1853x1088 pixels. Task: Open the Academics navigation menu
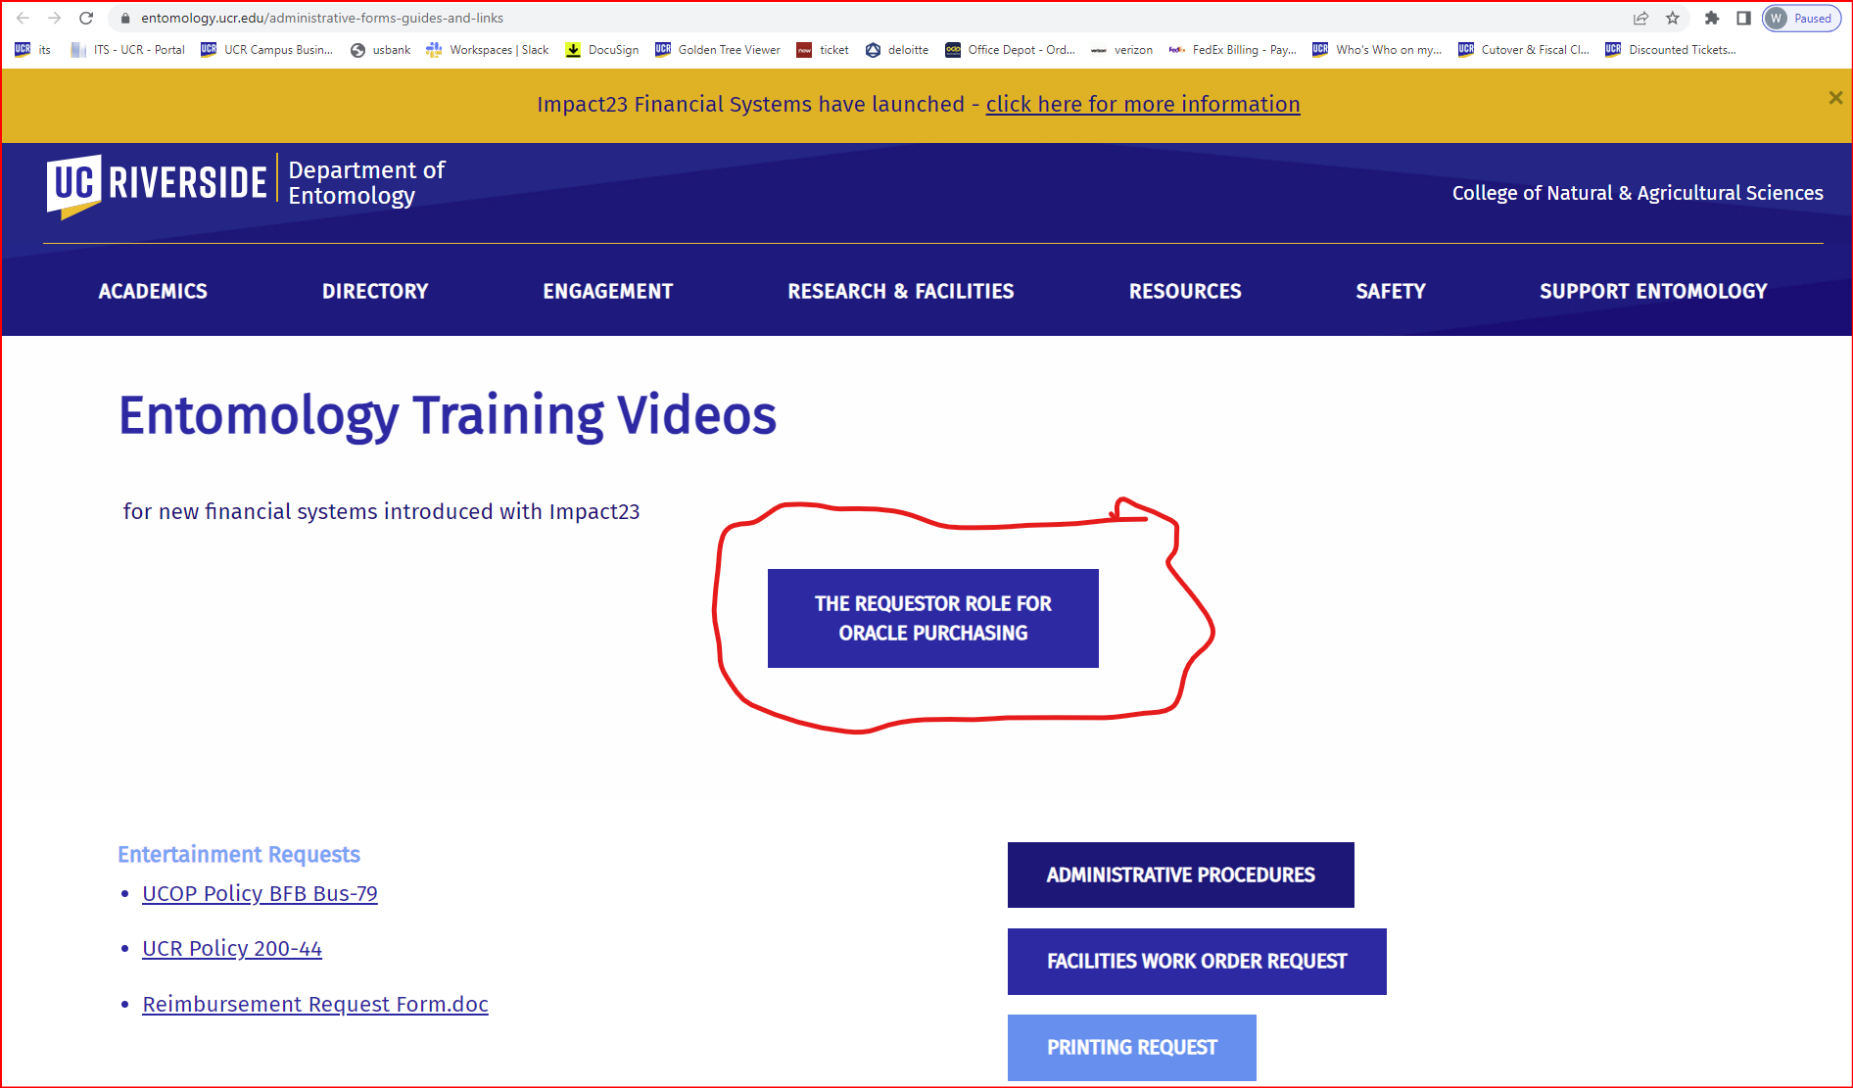[153, 291]
